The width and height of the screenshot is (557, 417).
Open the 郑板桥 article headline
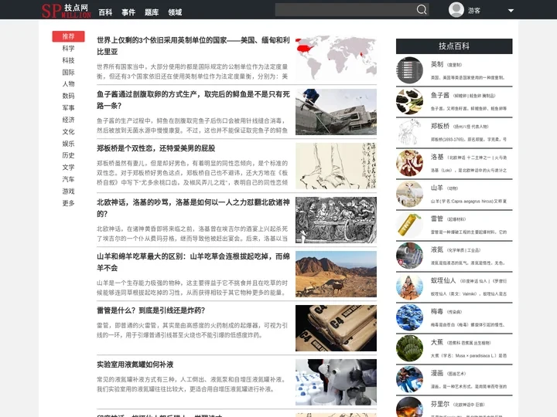point(156,148)
